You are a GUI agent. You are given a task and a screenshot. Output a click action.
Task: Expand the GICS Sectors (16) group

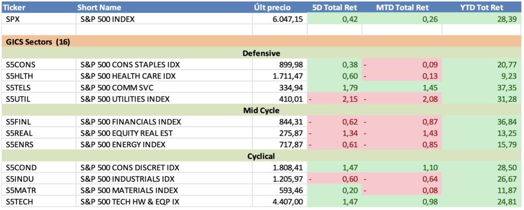point(36,42)
